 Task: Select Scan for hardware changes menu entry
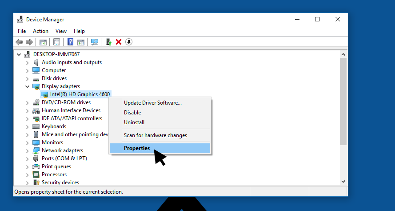[x=160, y=135]
